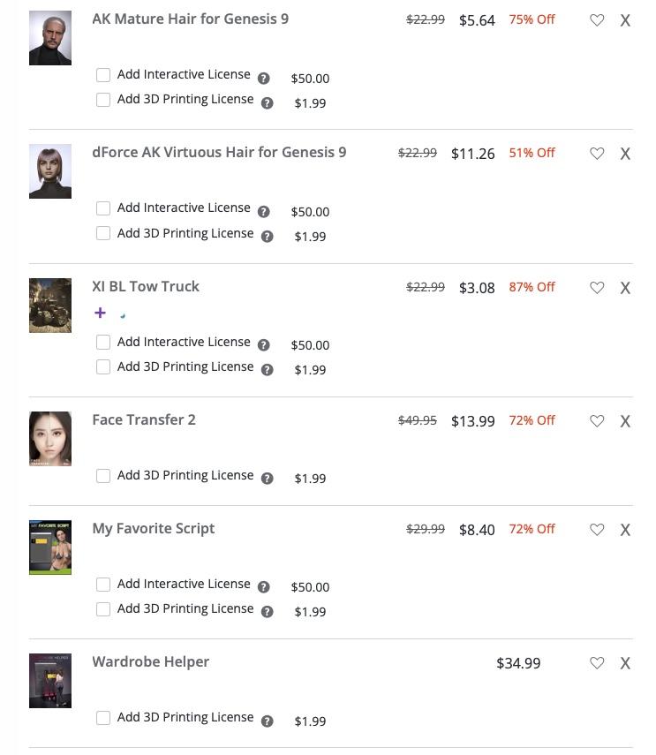The height and width of the screenshot is (755, 656).
Task: Remove Wardrobe Helper from cart
Action: (625, 663)
